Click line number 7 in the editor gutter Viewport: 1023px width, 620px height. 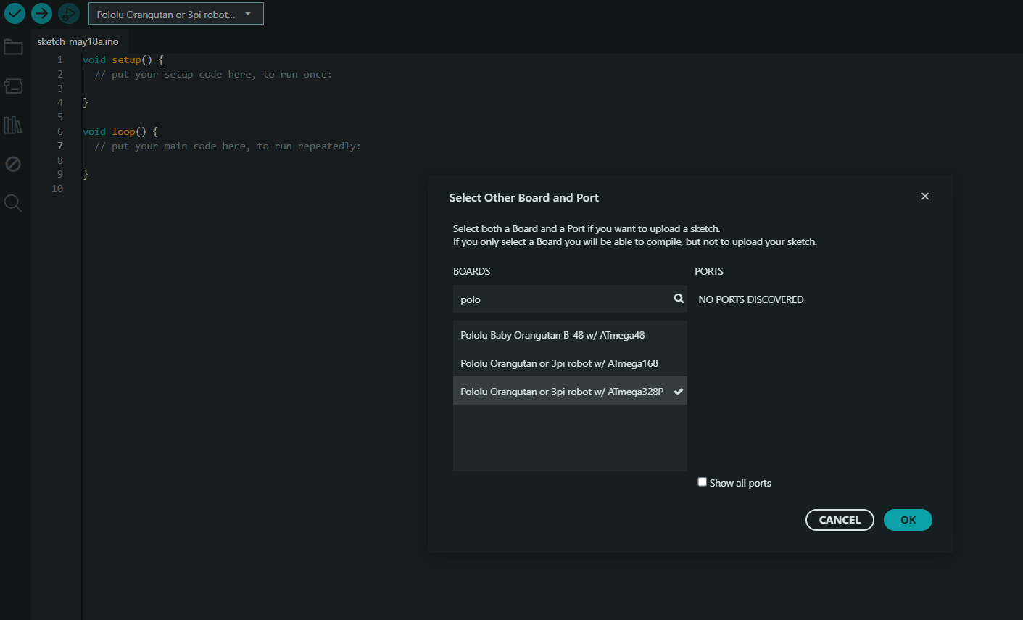pyautogui.click(x=60, y=146)
